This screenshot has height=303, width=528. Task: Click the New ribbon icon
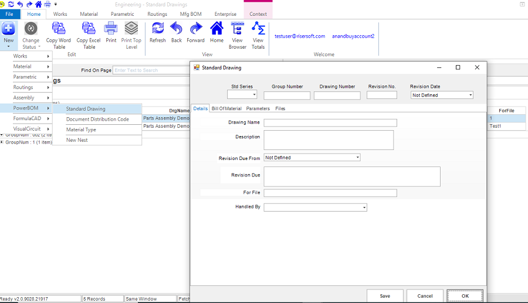coord(9,29)
